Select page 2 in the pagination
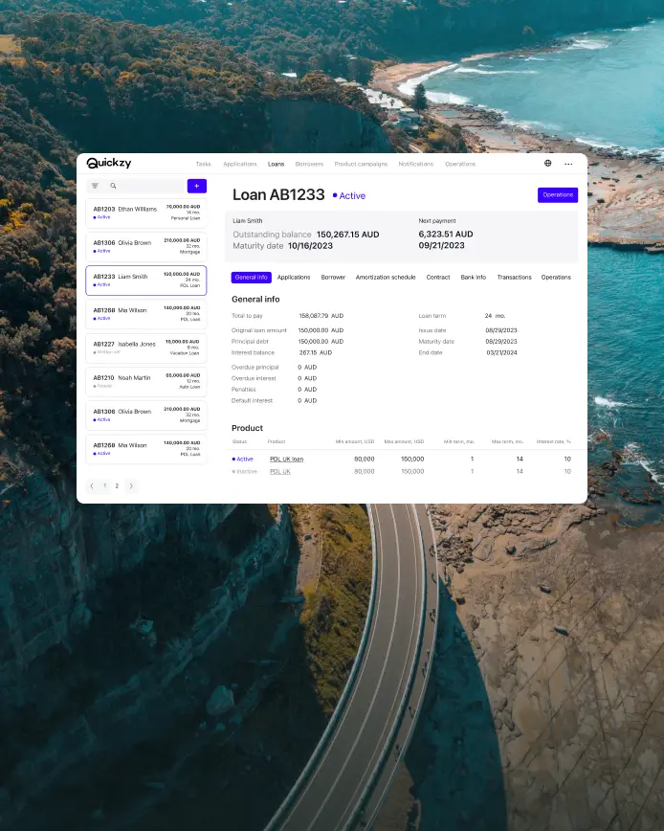Screen dimensions: 664x831 click(x=117, y=486)
